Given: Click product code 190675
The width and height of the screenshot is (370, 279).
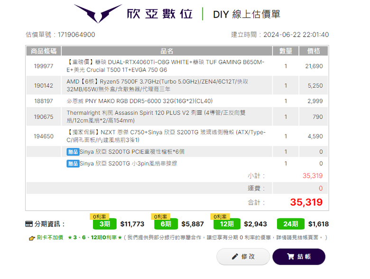Looking at the screenshot, I should tap(44, 117).
